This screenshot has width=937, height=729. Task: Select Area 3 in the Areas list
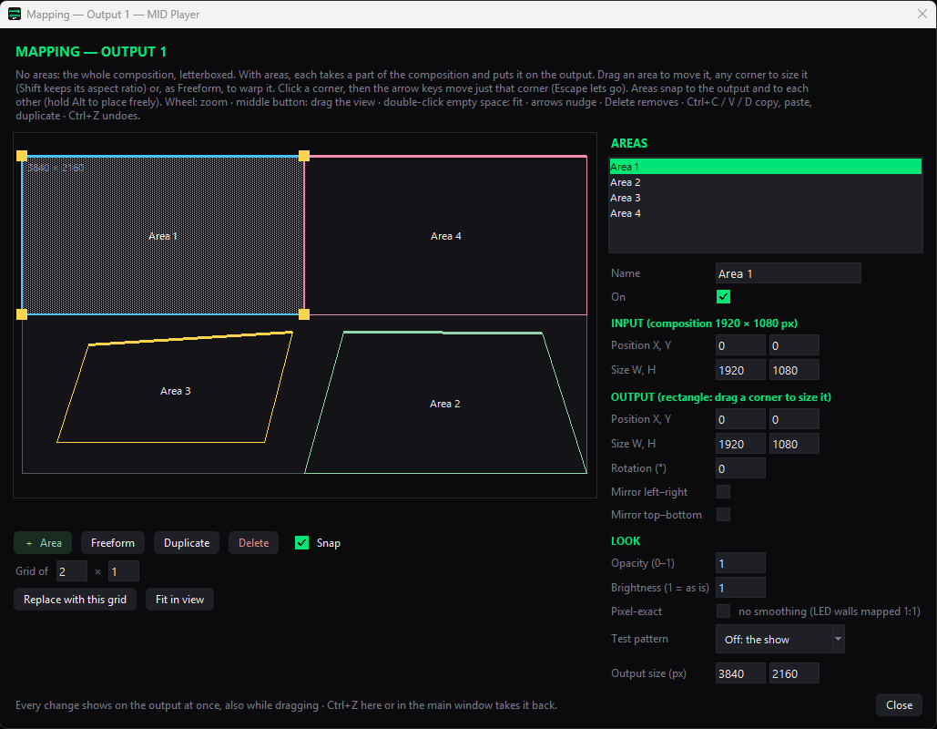(765, 198)
